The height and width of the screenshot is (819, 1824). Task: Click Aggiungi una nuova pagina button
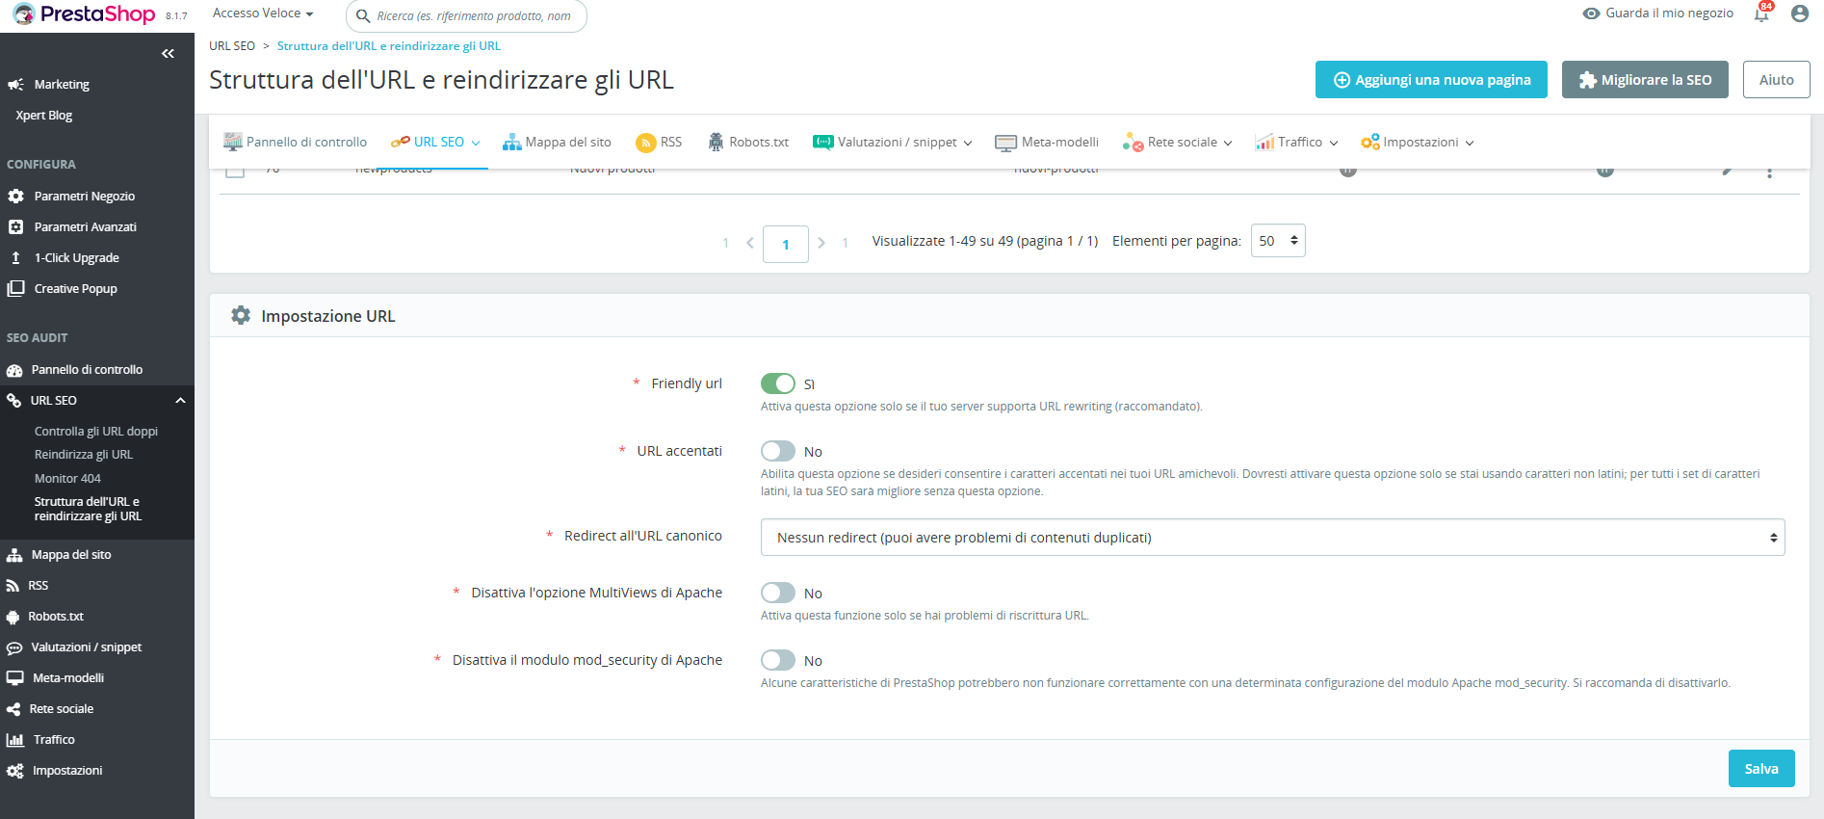point(1430,80)
